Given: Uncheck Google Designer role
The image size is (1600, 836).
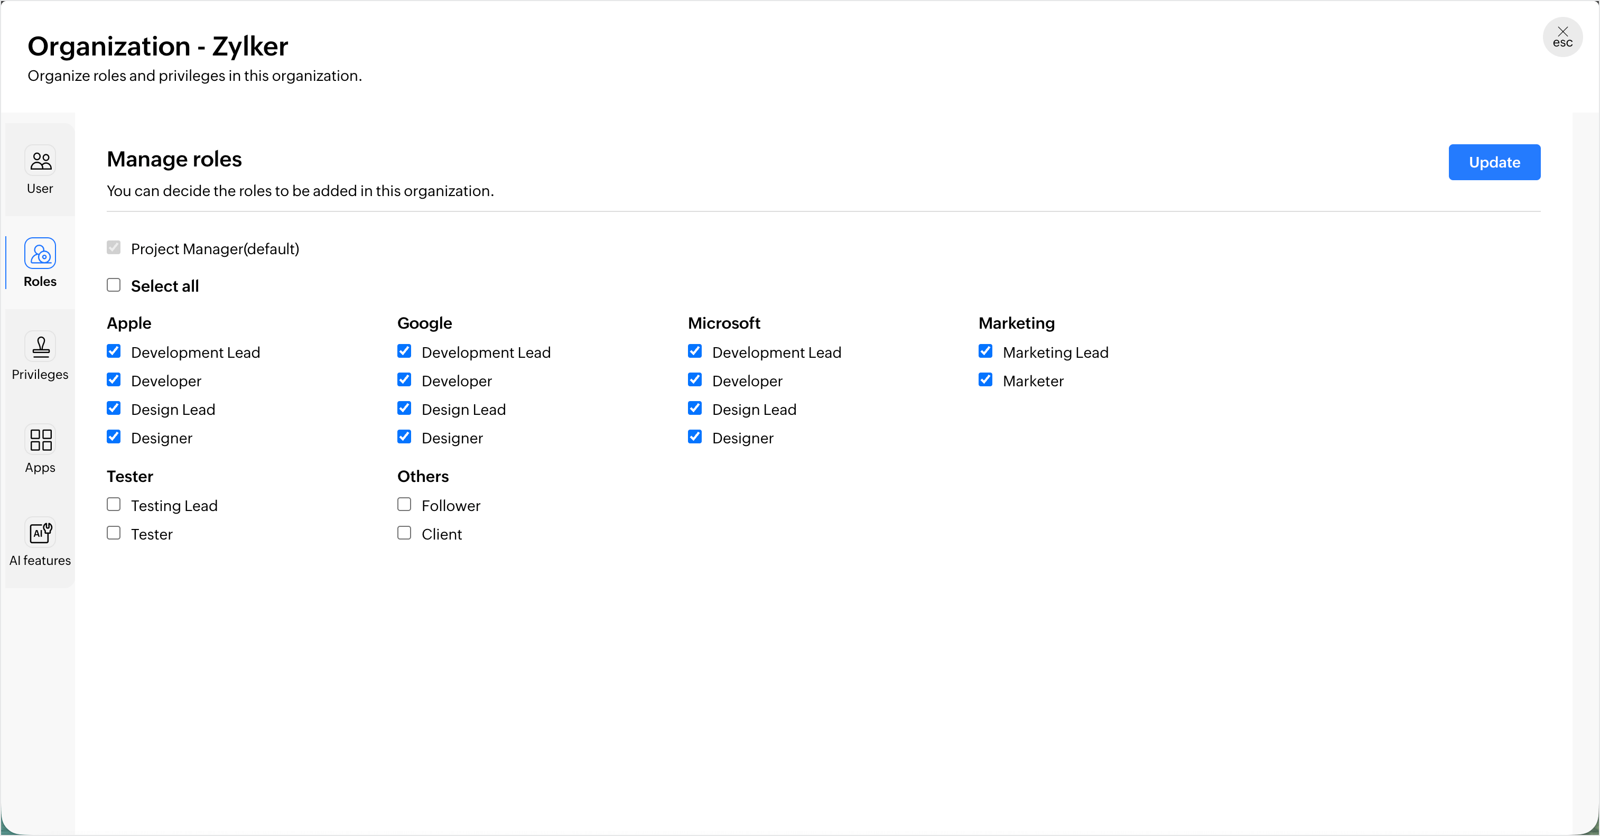Looking at the screenshot, I should pos(404,437).
